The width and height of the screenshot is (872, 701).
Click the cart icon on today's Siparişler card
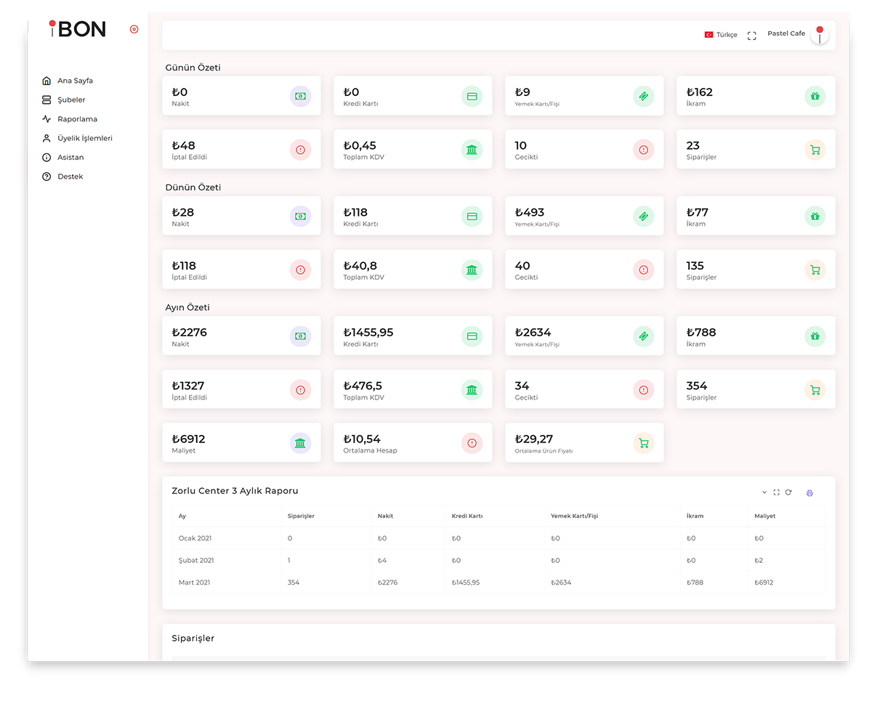[815, 150]
